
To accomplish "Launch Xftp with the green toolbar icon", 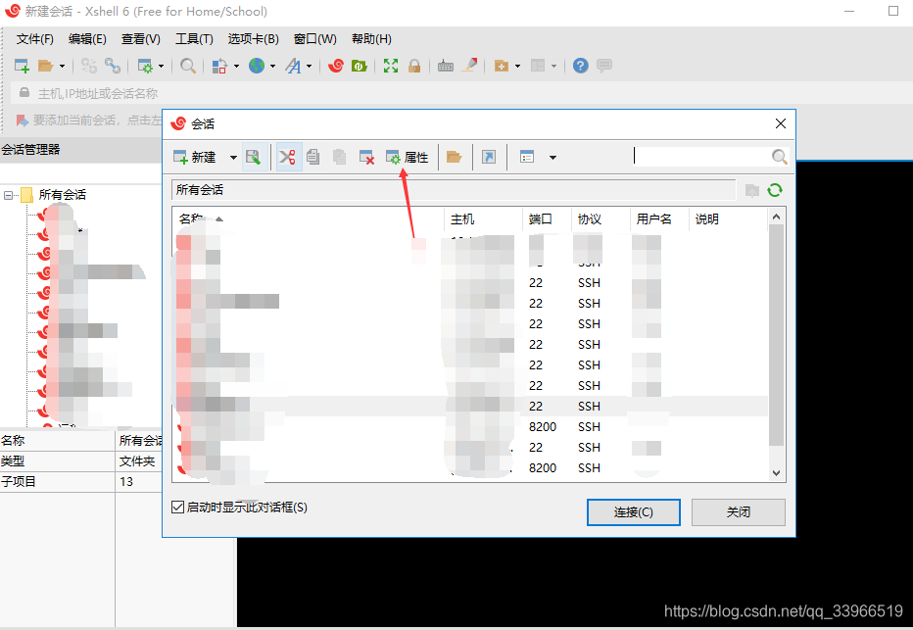I will pos(359,66).
